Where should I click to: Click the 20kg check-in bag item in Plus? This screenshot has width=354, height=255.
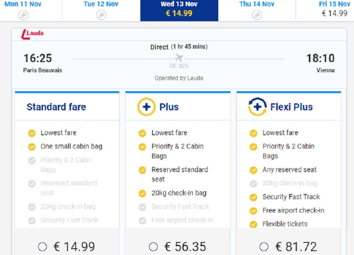point(179,193)
